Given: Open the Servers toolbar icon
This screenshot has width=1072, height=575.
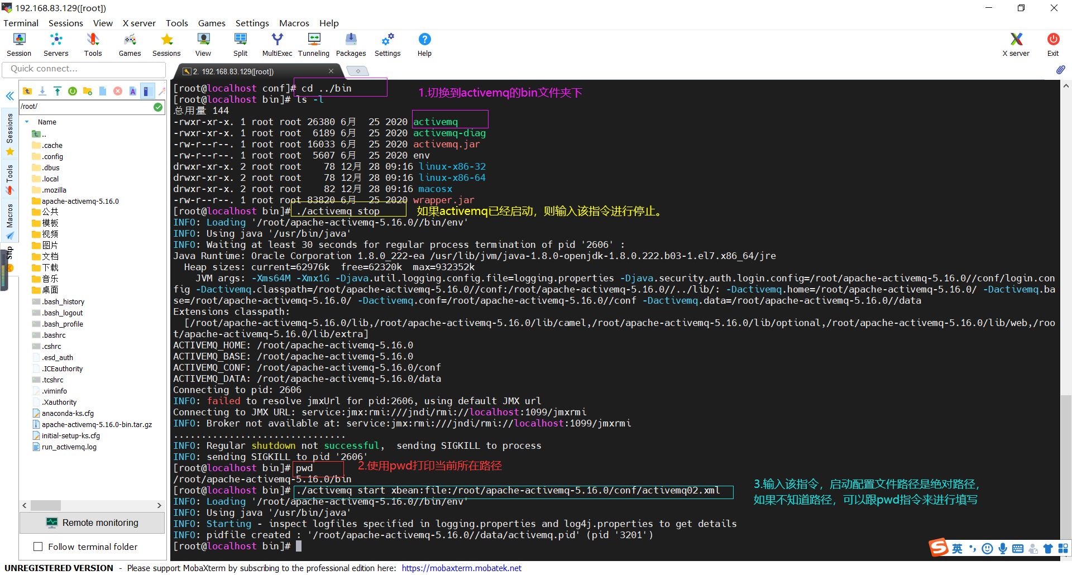Looking at the screenshot, I should pos(56,45).
